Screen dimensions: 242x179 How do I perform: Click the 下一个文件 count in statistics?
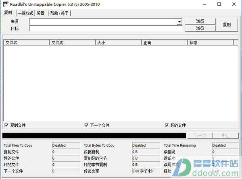pos(66,171)
